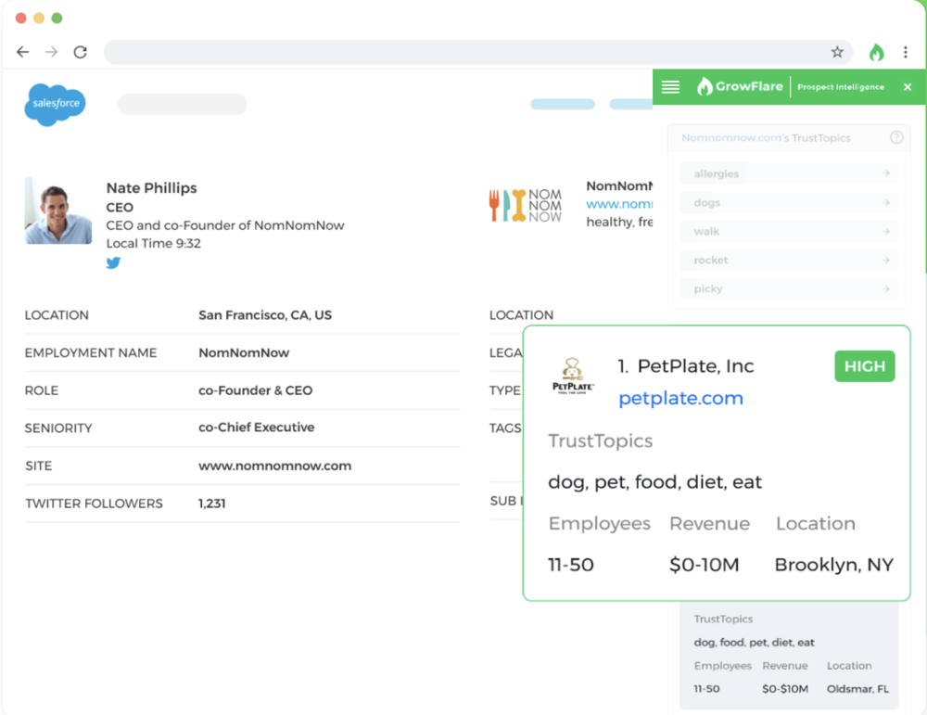Image resolution: width=927 pixels, height=715 pixels.
Task: Click Nate Phillips' profile photo
Action: [57, 211]
